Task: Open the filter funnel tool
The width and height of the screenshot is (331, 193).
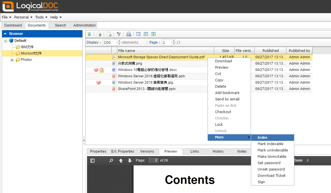Action: (x=119, y=34)
